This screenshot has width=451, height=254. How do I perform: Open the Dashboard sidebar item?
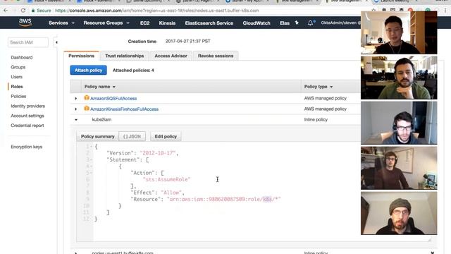(x=22, y=57)
